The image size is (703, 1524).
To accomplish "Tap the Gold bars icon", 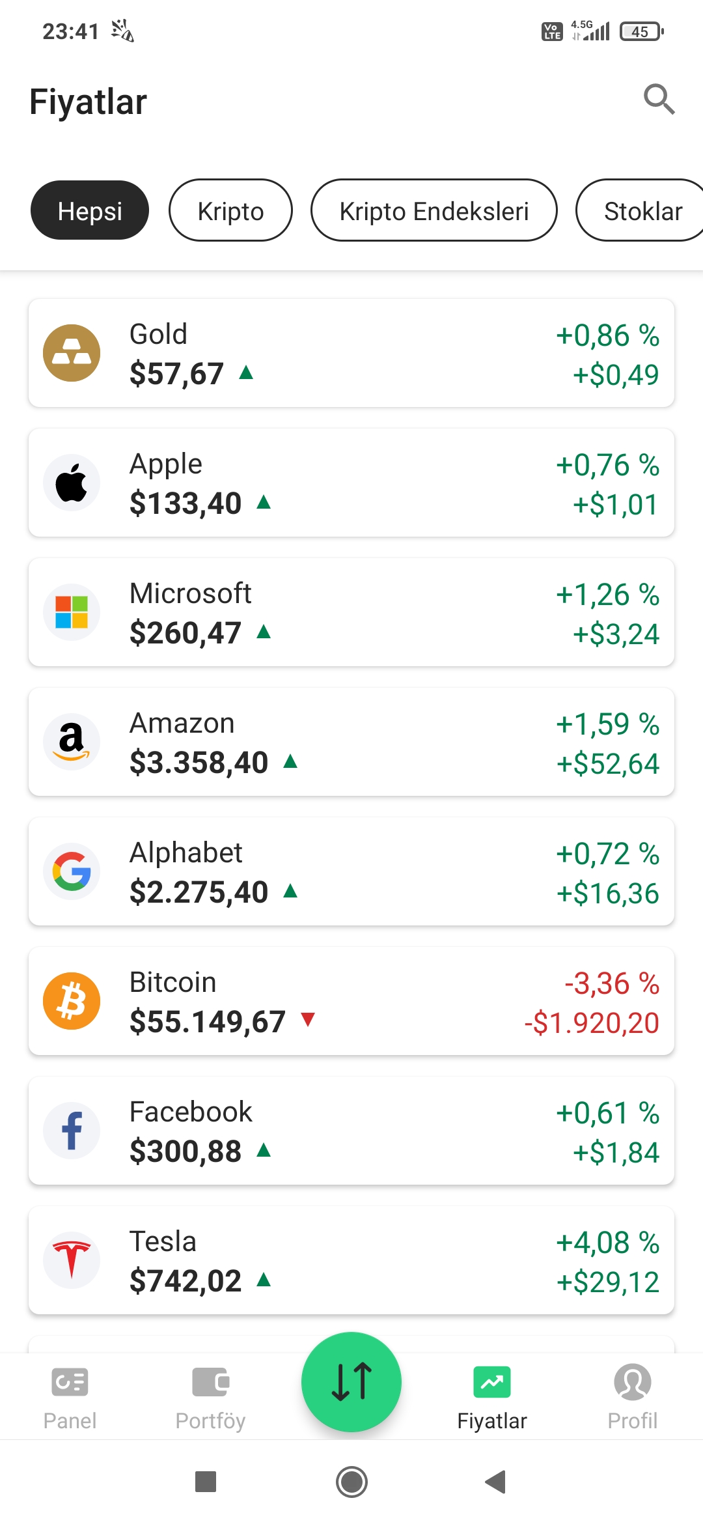I will pyautogui.click(x=72, y=353).
